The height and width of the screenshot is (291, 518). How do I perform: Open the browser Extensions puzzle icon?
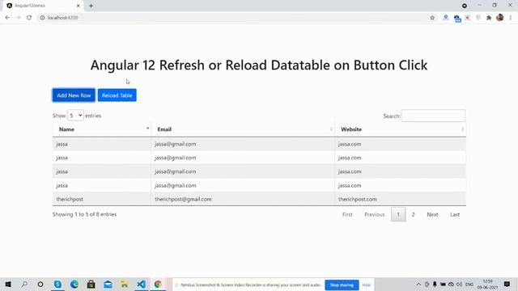click(x=489, y=18)
